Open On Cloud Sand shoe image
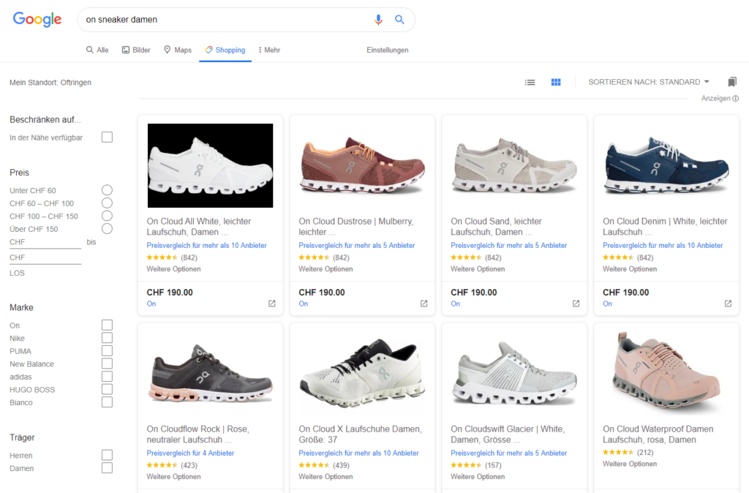Image resolution: width=749 pixels, height=493 pixels. pyautogui.click(x=514, y=165)
